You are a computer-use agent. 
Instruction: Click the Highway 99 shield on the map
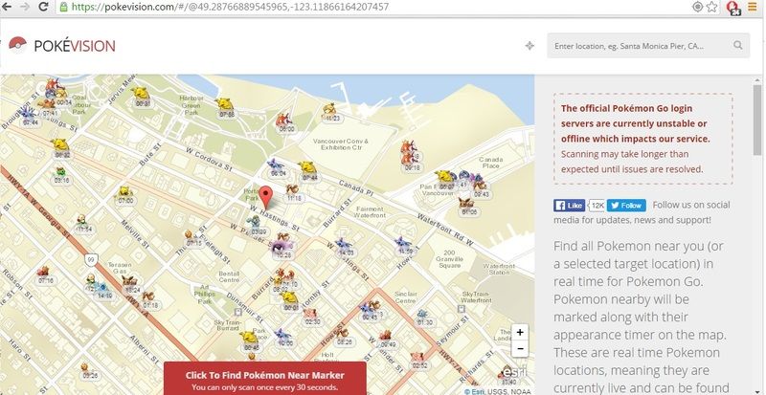pyautogui.click(x=91, y=260)
